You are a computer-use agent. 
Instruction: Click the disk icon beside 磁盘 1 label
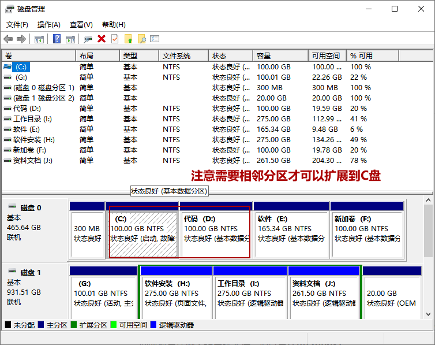[x=12, y=271]
